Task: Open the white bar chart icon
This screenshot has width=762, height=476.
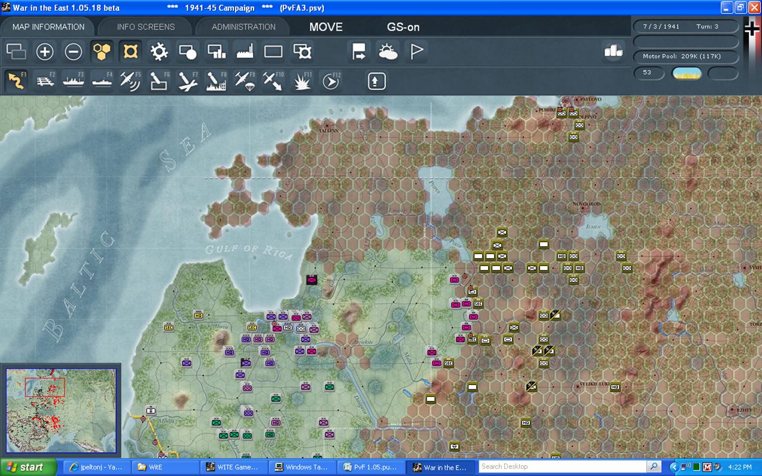Action: 613,51
